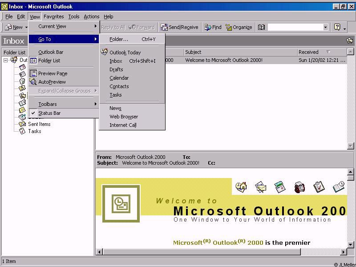
Task: Choose Folder... from Go To submenu
Action: point(132,39)
